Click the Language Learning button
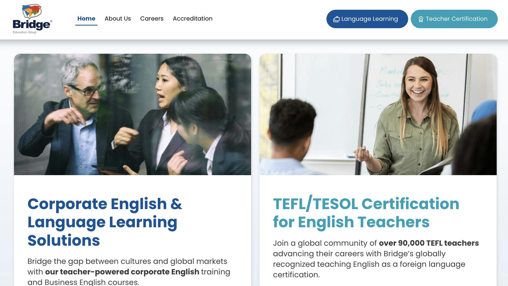 coord(367,19)
